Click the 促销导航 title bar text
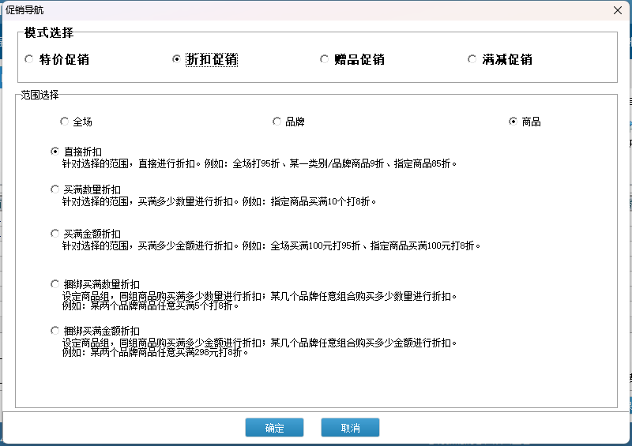Viewport: 632px width, 446px height. click(x=25, y=9)
